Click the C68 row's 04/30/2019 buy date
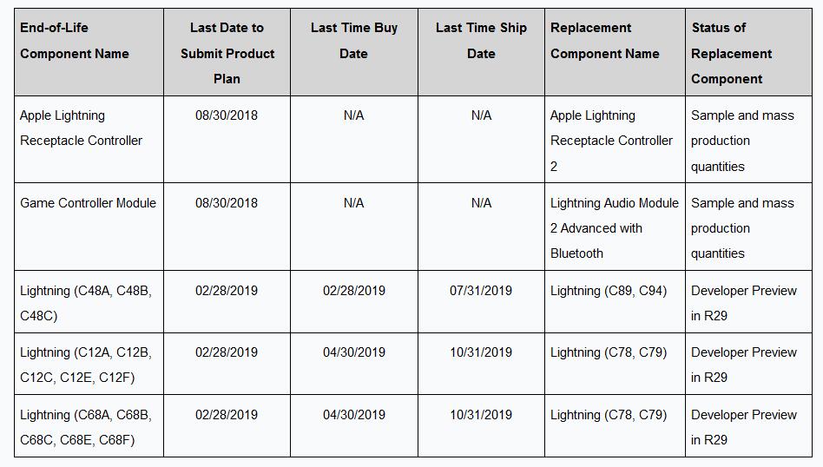 353,415
